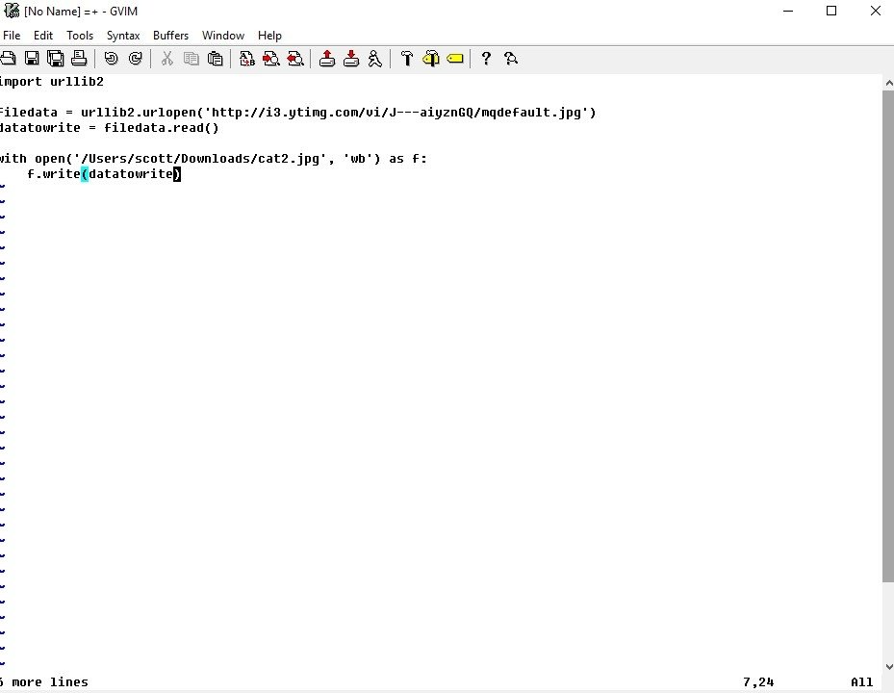Click the scrollbar up arrow
Image resolution: width=894 pixels, height=693 pixels.
point(888,83)
